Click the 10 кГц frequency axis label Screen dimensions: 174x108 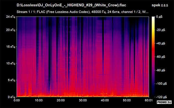pos(10,64)
